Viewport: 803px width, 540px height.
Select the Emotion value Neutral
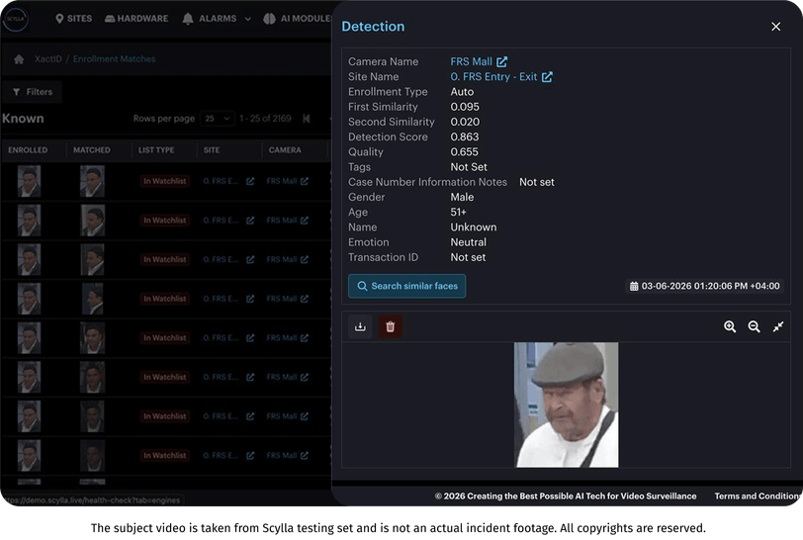pyautogui.click(x=468, y=242)
